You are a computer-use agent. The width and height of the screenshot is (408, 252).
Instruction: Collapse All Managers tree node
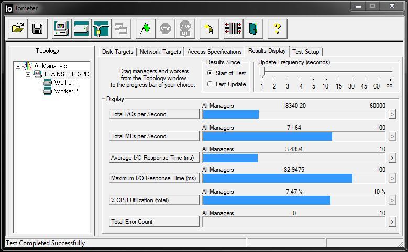(x=18, y=66)
